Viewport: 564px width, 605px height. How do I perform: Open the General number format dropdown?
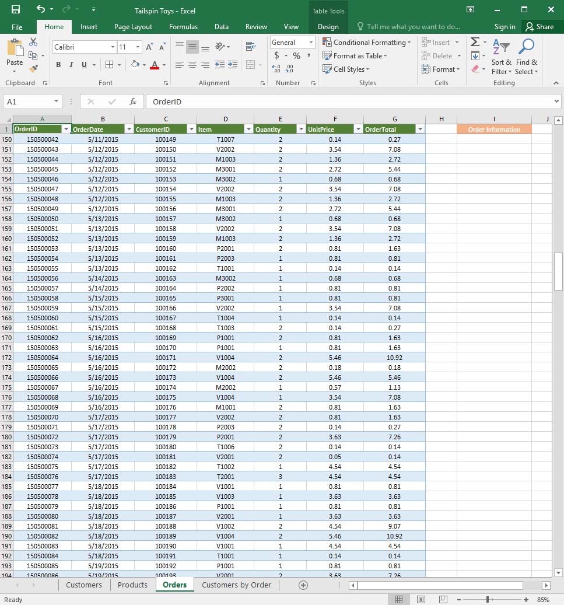(x=311, y=43)
